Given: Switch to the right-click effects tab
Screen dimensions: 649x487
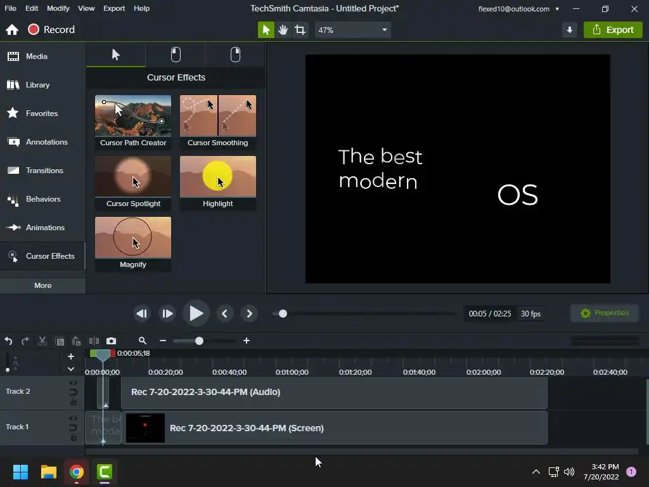Looking at the screenshot, I should pos(235,55).
